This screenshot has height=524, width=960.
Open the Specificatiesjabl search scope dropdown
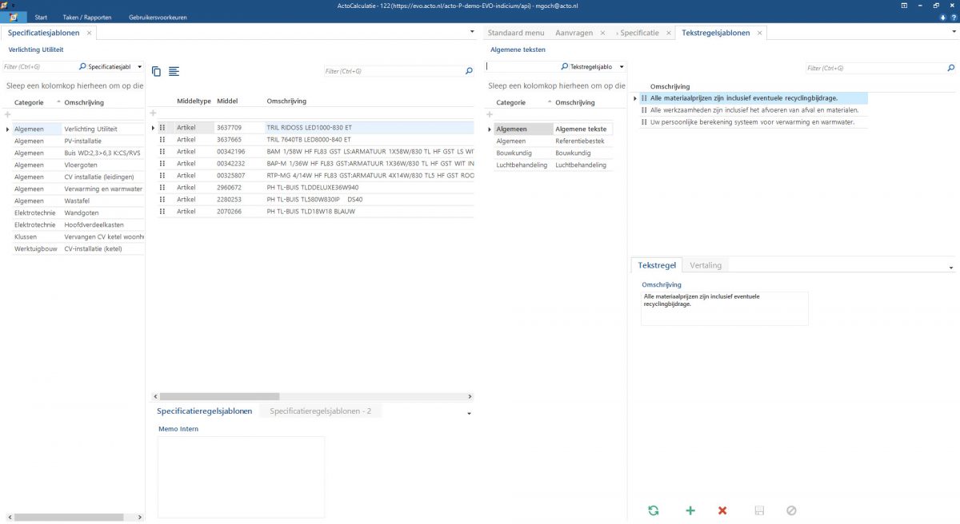(x=140, y=67)
